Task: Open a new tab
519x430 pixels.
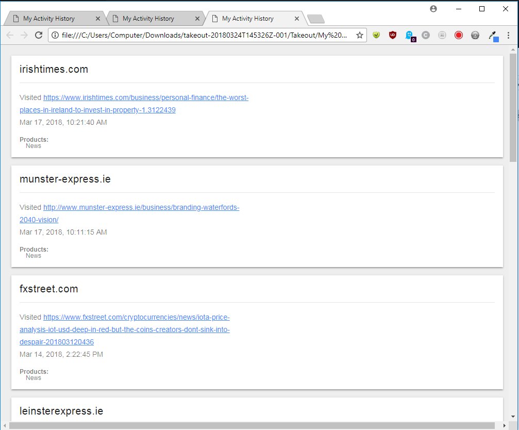Action: coord(316,19)
